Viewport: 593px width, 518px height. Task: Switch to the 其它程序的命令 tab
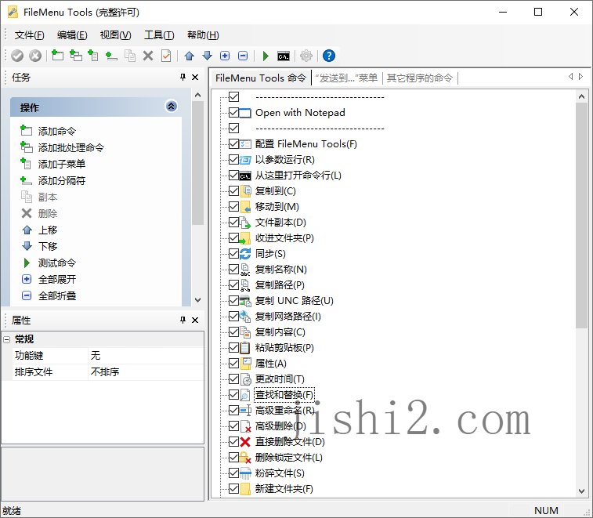tap(419, 78)
